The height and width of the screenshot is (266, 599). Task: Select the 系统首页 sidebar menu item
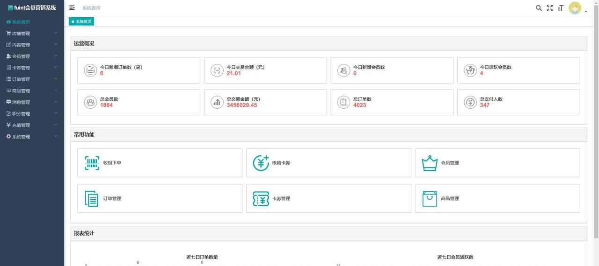tap(32, 22)
